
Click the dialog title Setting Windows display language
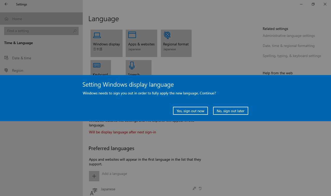pyautogui.click(x=128, y=85)
